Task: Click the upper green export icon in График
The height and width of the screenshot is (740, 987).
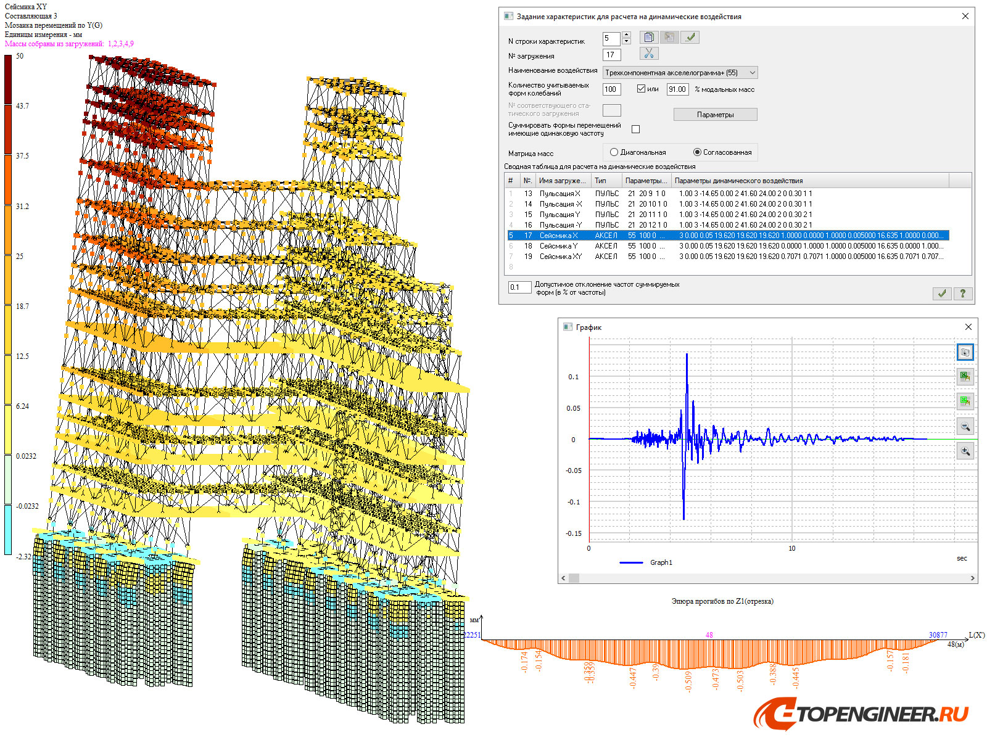Action: (965, 376)
